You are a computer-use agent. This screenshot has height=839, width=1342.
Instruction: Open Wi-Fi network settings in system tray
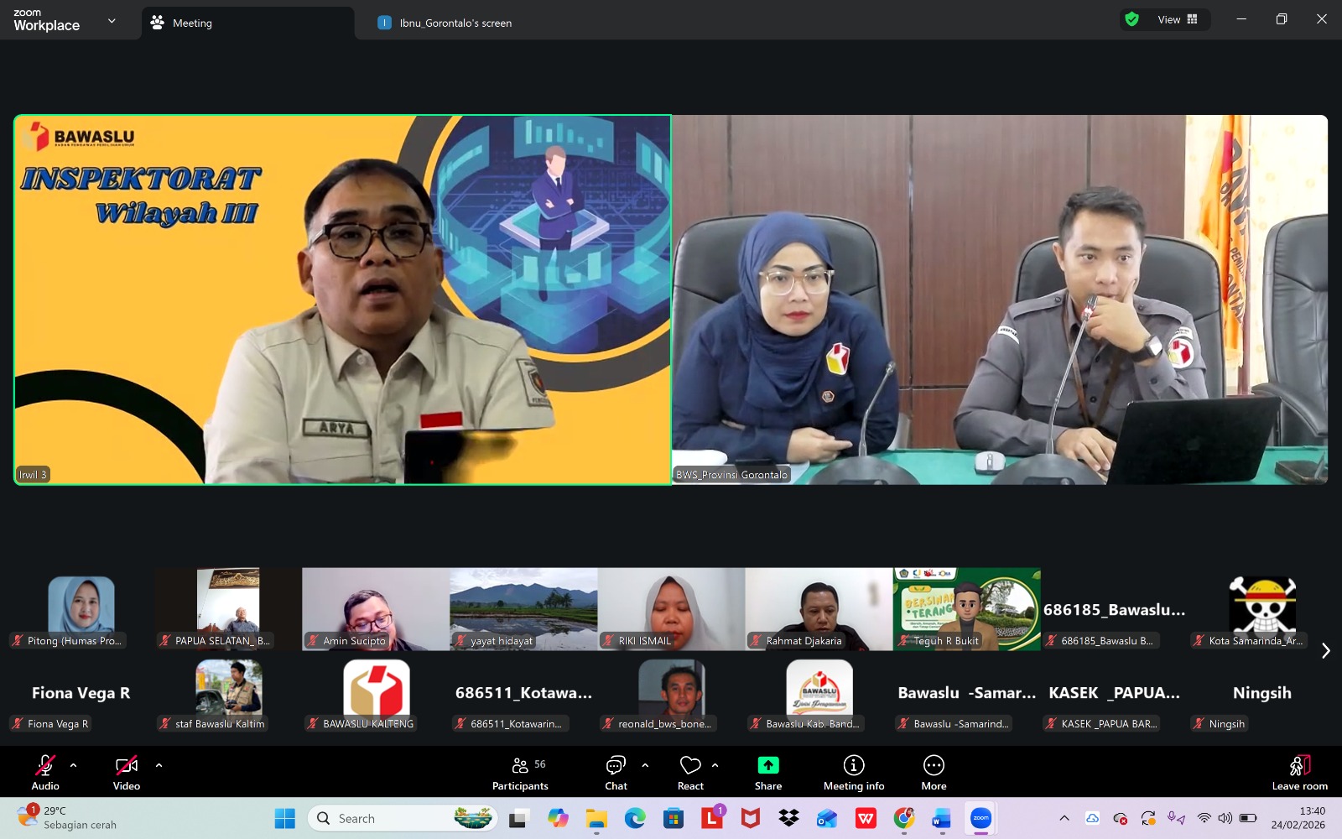pyautogui.click(x=1204, y=818)
